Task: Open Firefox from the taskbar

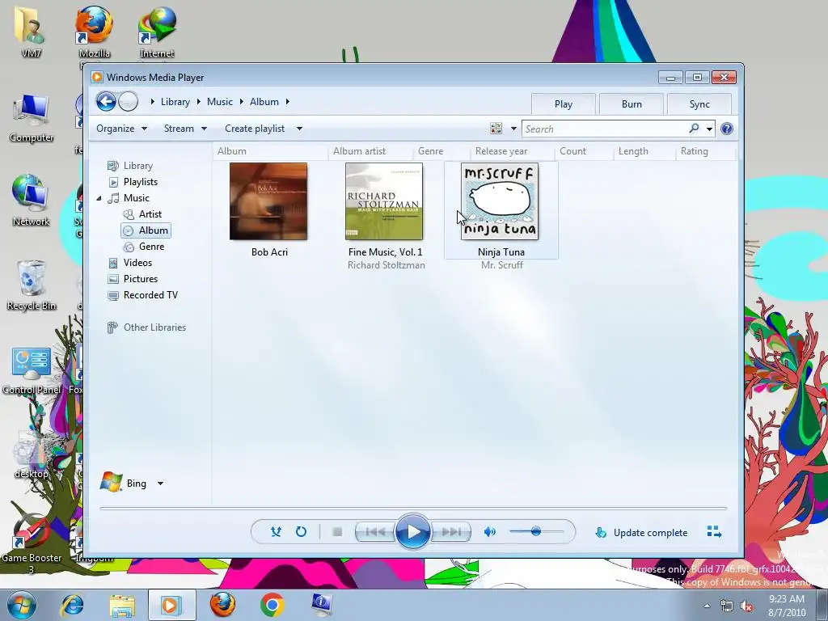Action: click(222, 605)
